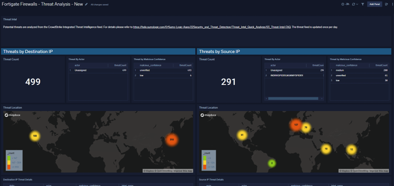Sort by malicious_confidence column in Destination panel

tap(150, 65)
